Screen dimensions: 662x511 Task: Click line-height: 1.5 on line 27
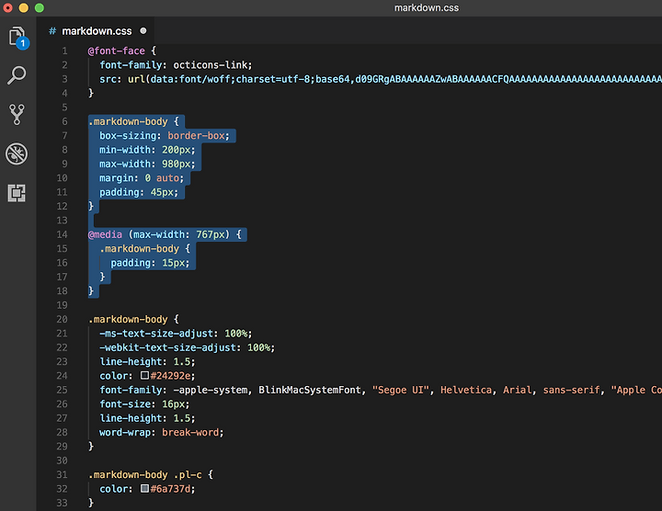point(147,418)
